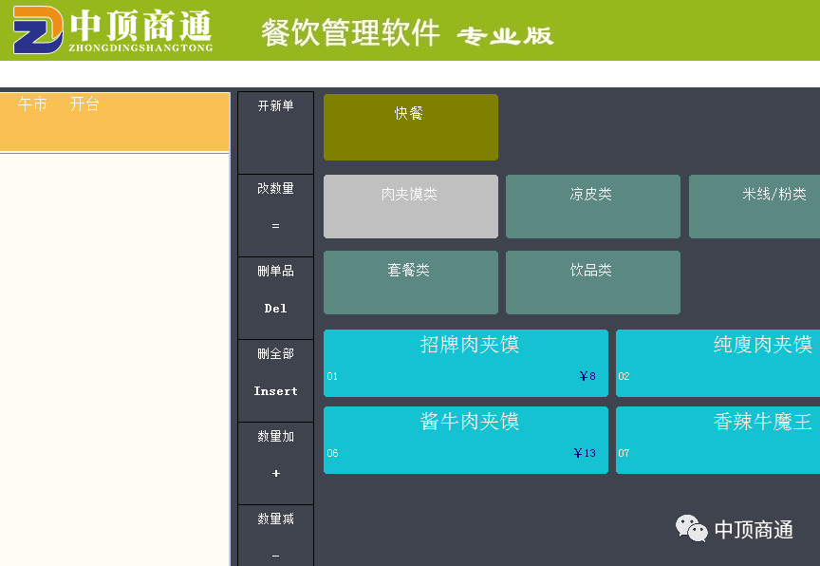Click the 开台 label in the order header

coord(84,104)
